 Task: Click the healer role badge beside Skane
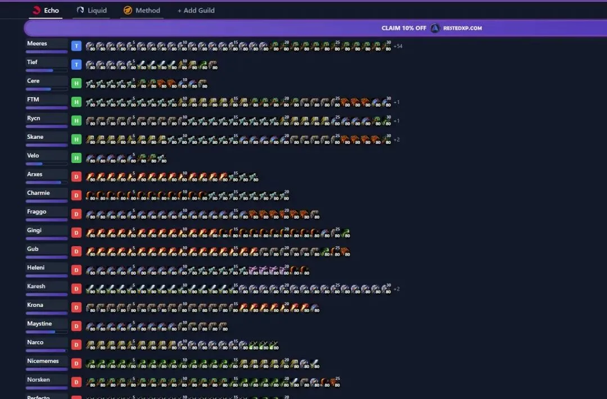pos(76,139)
